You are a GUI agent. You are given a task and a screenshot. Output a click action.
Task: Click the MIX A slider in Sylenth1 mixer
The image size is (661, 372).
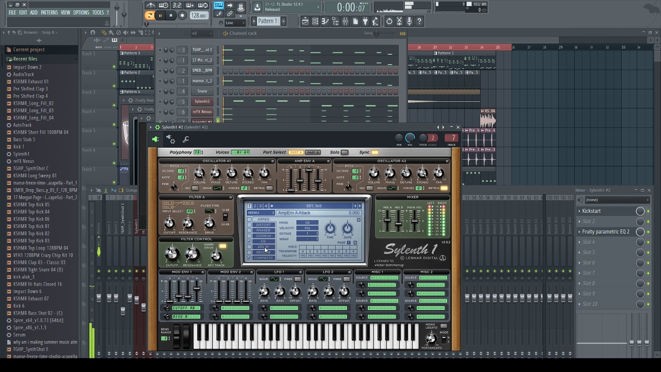387,221
